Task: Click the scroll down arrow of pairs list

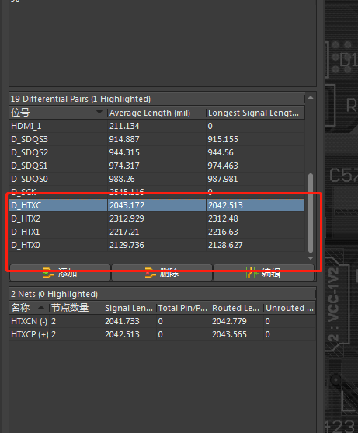Action: pos(311,258)
